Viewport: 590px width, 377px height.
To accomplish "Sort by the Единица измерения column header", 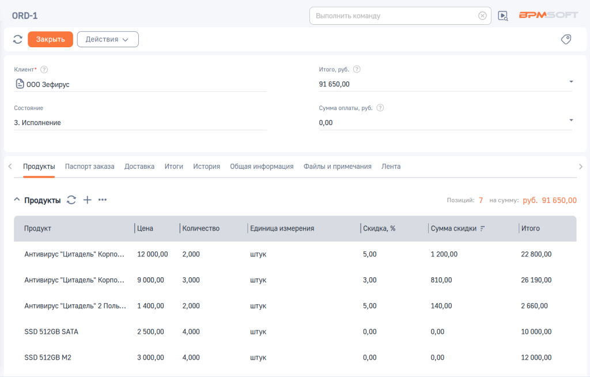I will [282, 228].
